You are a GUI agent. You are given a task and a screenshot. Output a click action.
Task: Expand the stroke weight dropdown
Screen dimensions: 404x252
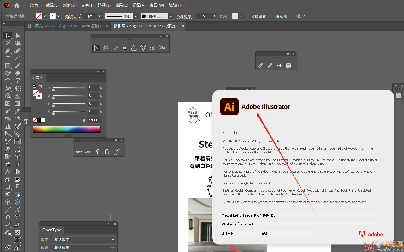tap(100, 16)
